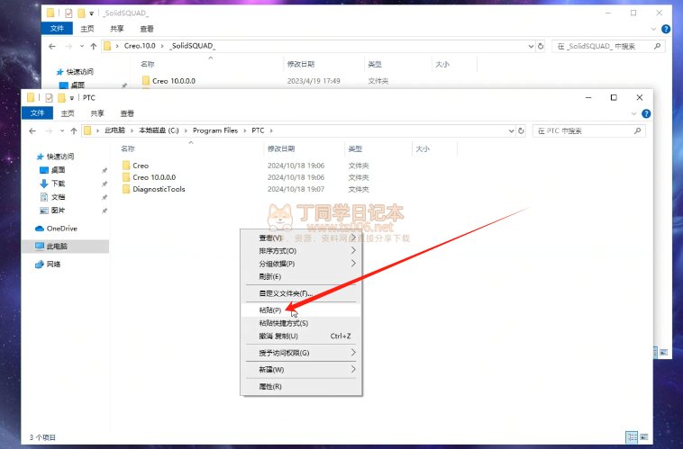Open address history dropdown in _SolidSQUAD_ window
Image resolution: width=683 pixels, height=449 pixels.
[x=531, y=46]
